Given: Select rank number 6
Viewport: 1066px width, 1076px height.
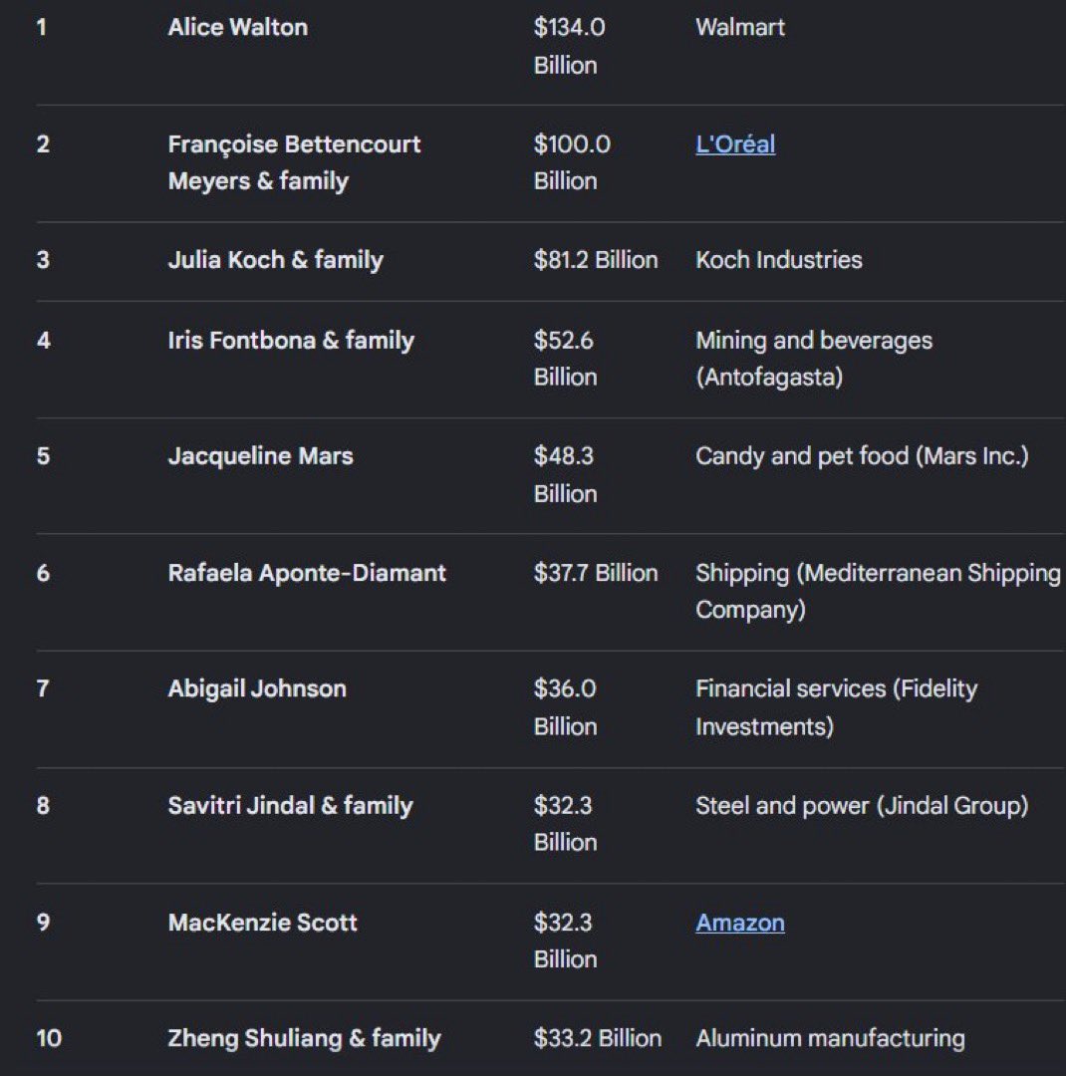Looking at the screenshot, I should click(43, 573).
